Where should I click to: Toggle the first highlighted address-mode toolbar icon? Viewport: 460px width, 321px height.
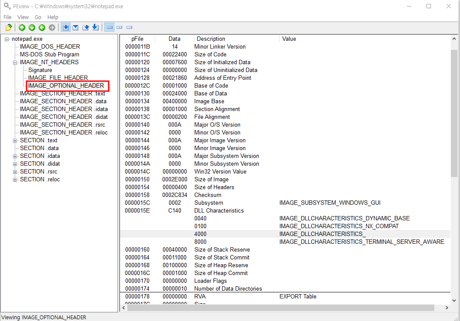tap(66, 27)
